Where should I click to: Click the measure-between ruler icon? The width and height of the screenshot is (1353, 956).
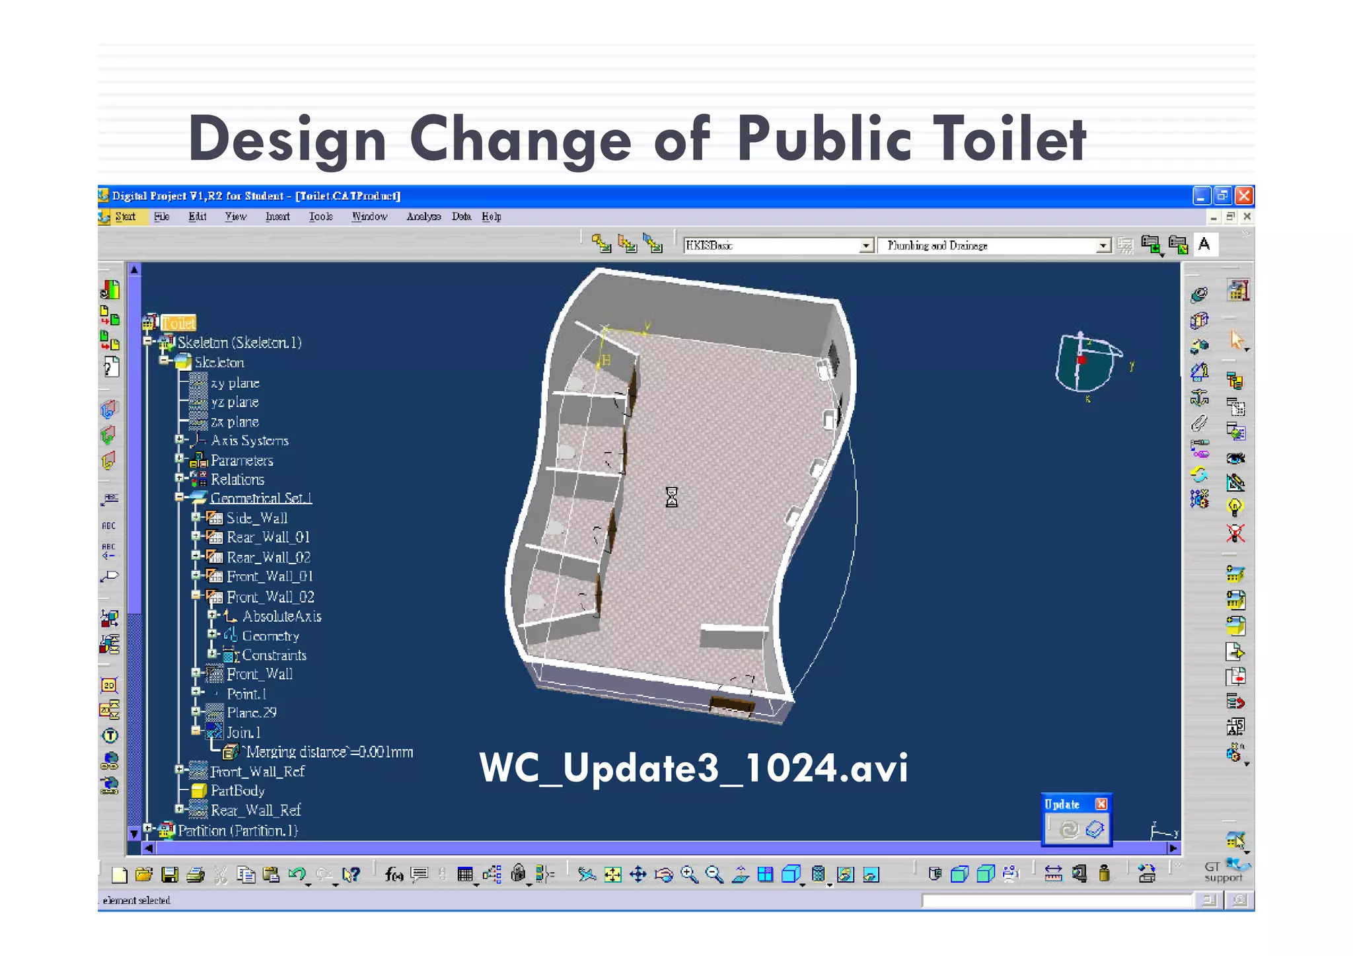click(x=1053, y=875)
